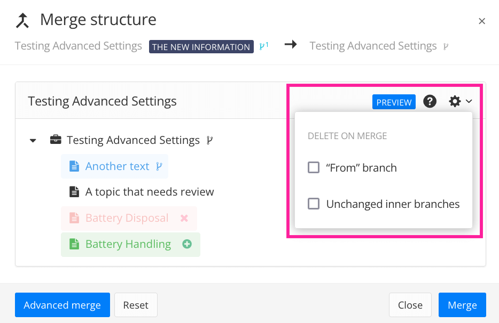499x323 pixels.
Task: Click the plus icon beside Battery Handling
Action: pyautogui.click(x=187, y=244)
